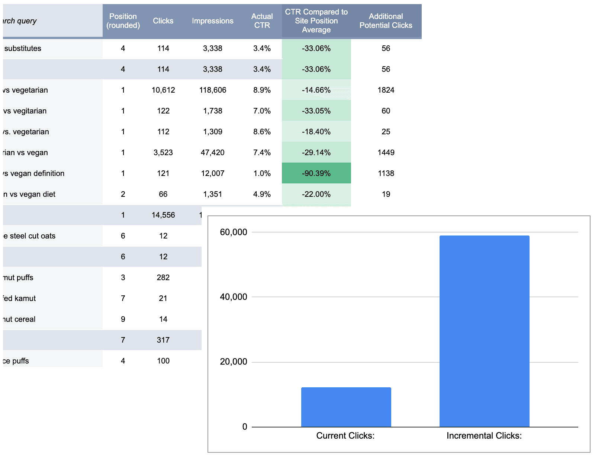Image resolution: width=595 pixels, height=455 pixels.
Task: Click the Additional Potential Clicks header
Action: coord(386,21)
